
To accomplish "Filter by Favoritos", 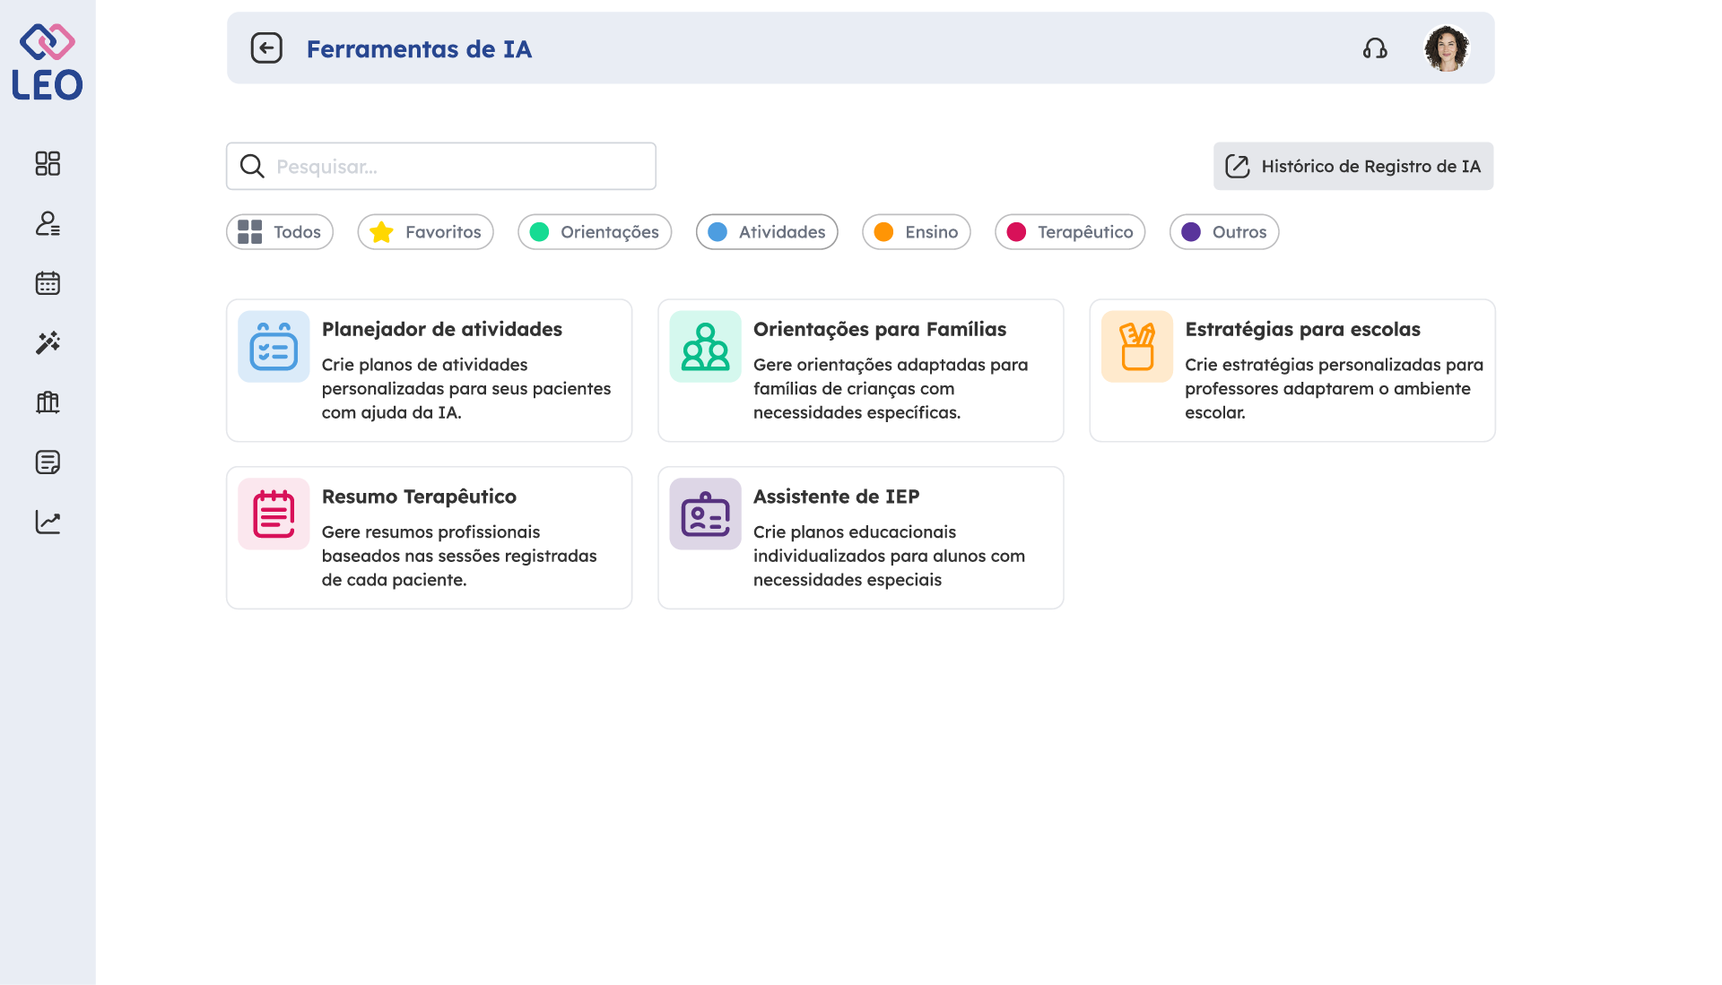I will (x=426, y=232).
